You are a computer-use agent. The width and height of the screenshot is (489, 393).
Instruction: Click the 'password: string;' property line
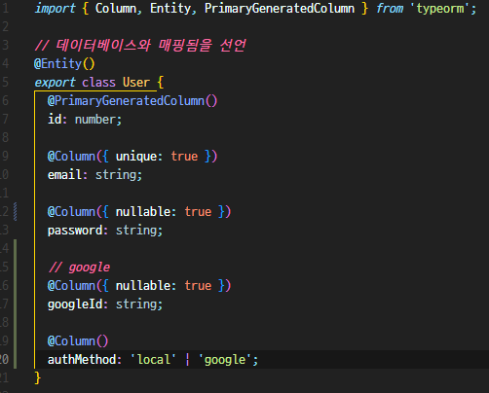coord(105,231)
